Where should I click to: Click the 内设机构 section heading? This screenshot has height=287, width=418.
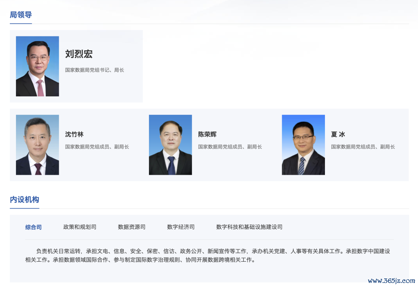24,200
